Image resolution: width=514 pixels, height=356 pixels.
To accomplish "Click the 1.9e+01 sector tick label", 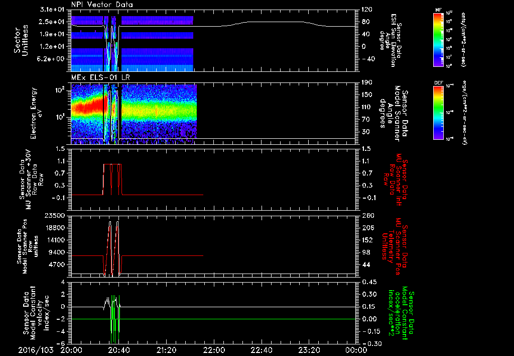I will point(52,34).
